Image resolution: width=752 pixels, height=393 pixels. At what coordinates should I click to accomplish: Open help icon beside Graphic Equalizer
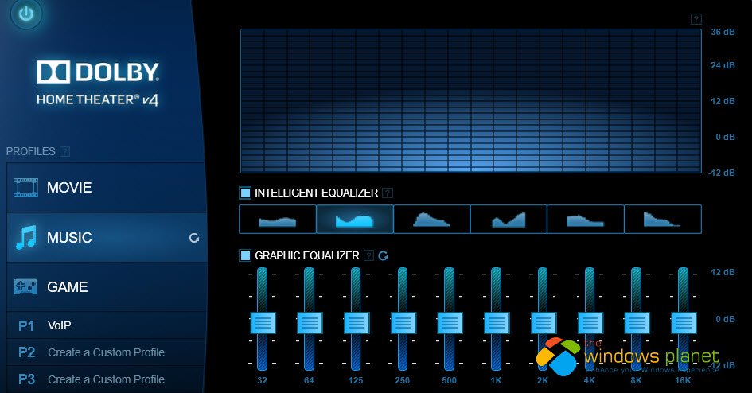click(x=368, y=255)
